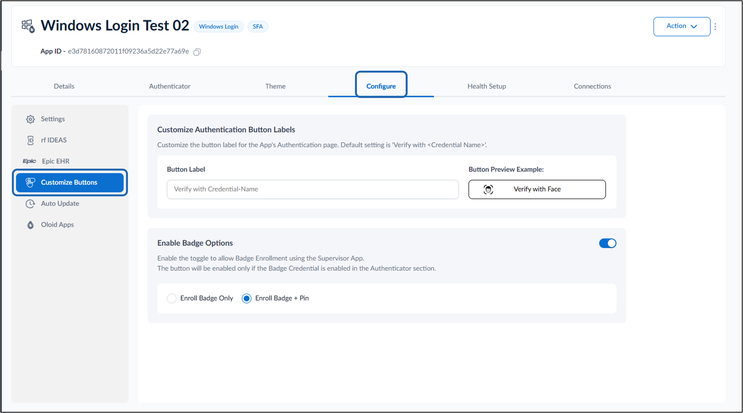Expand the Action dropdown
Image resolution: width=743 pixels, height=413 pixels.
pyautogui.click(x=682, y=27)
